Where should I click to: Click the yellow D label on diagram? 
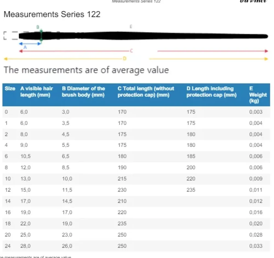(125, 58)
